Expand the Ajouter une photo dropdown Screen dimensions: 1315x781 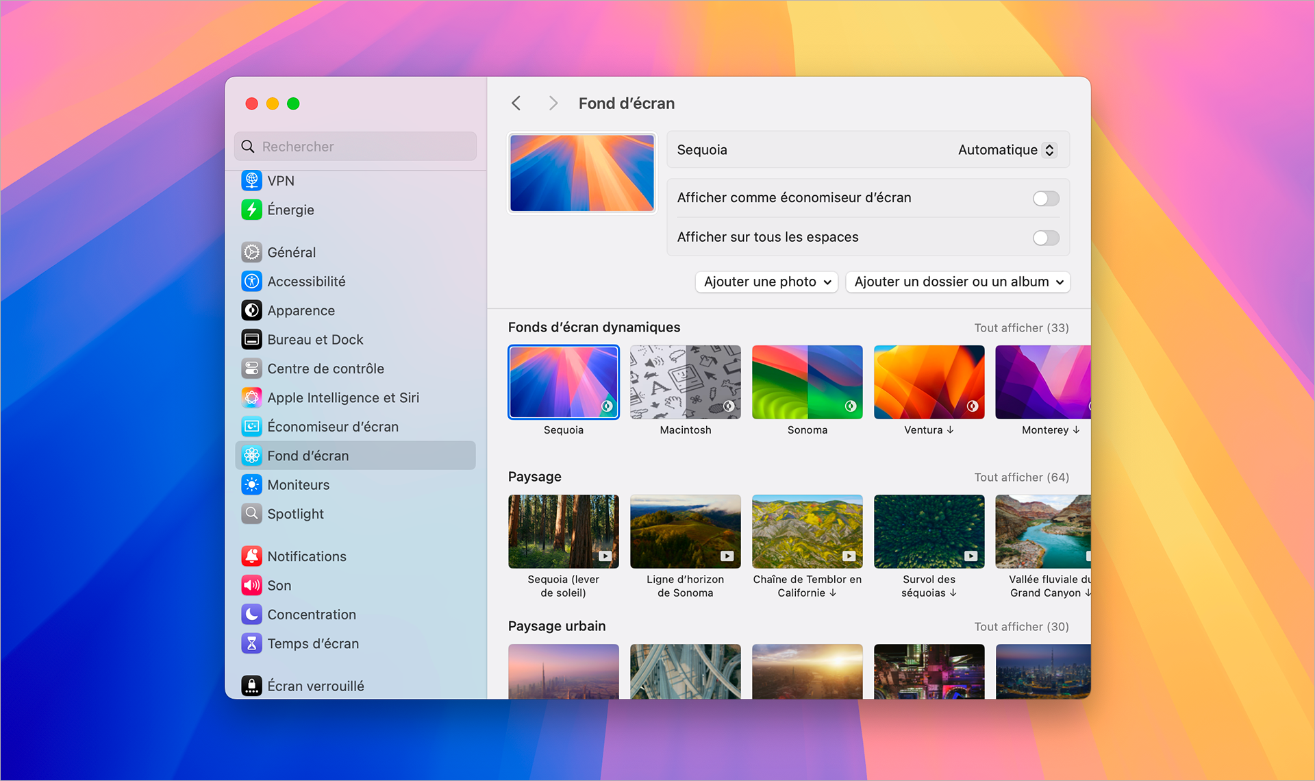(766, 282)
